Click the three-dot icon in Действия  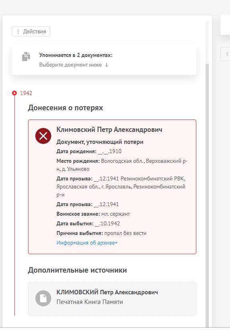(x=18, y=32)
